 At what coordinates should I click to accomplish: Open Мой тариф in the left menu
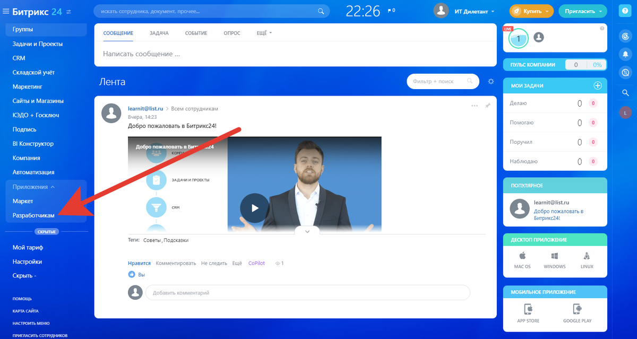pos(28,247)
